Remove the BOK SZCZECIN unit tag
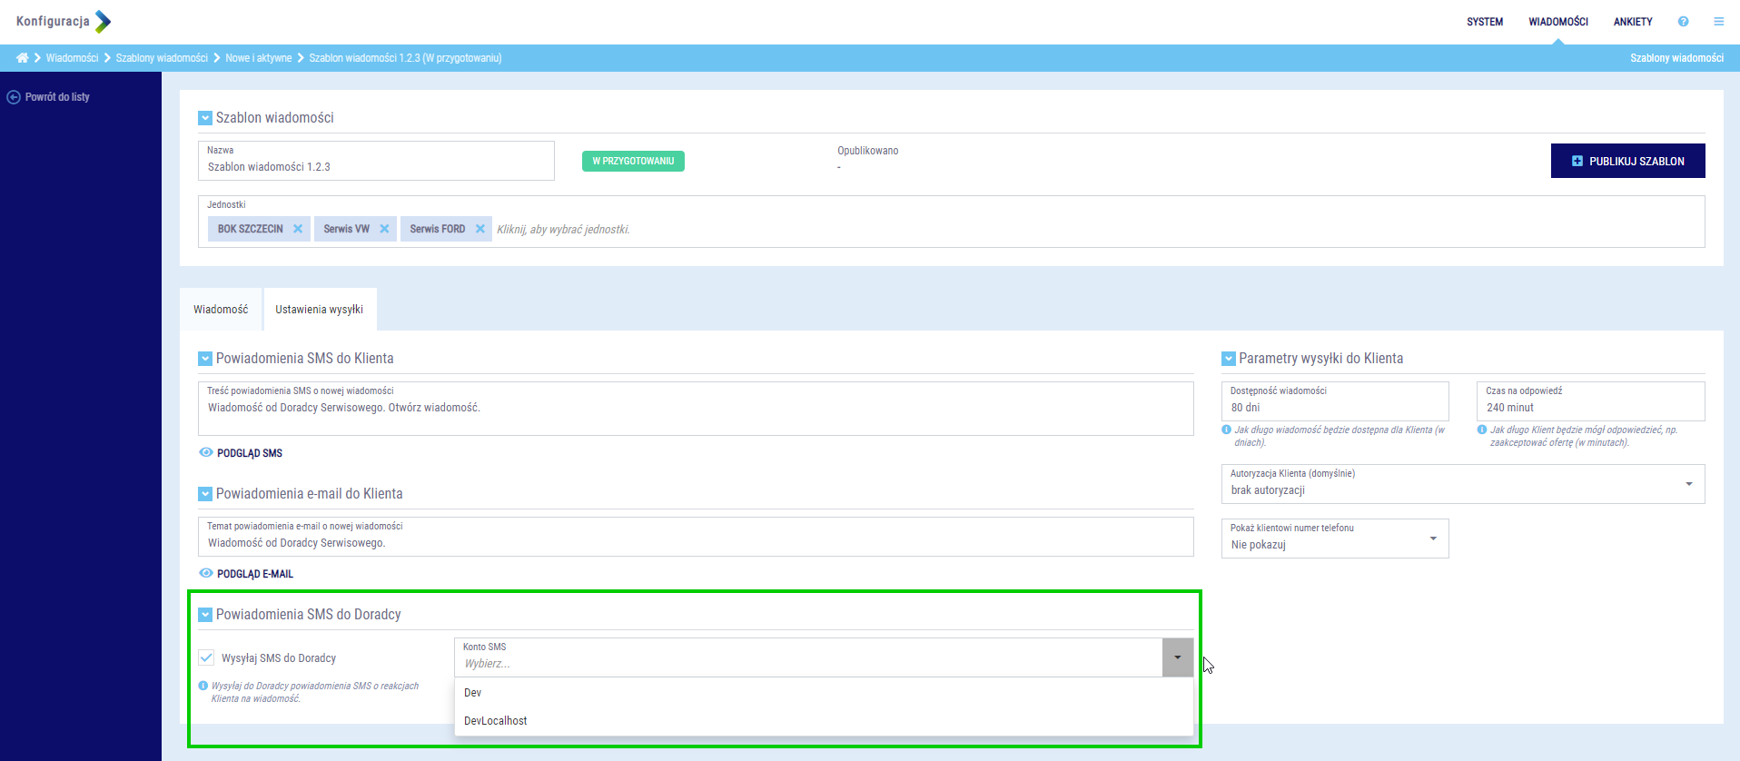Screen dimensions: 1740x761 [x=298, y=229]
